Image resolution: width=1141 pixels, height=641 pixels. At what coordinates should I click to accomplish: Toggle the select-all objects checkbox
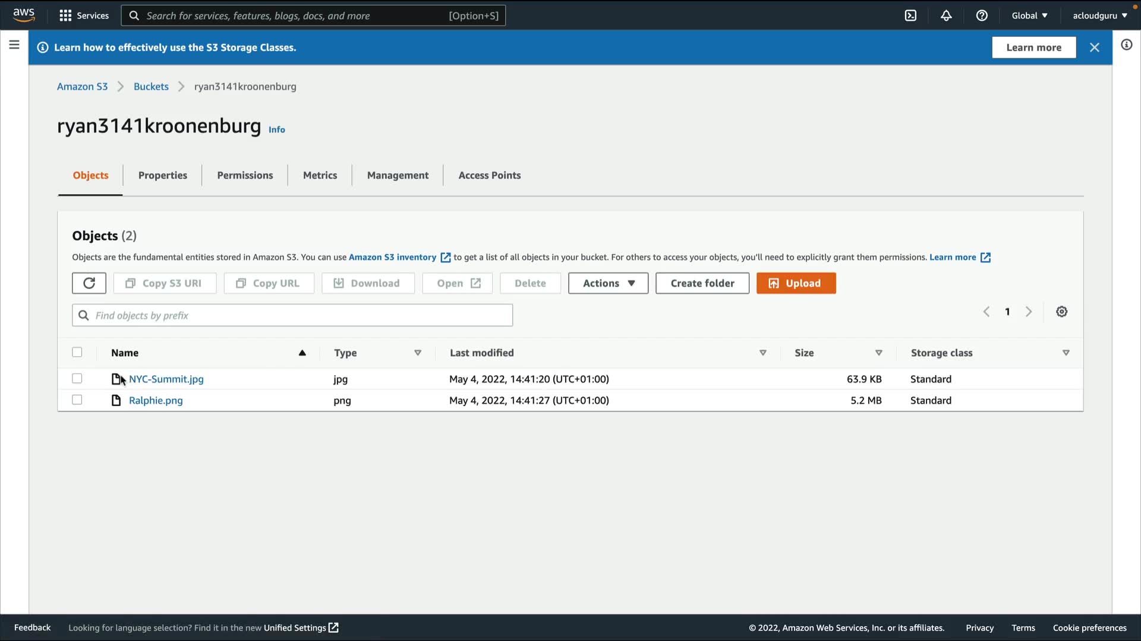pyautogui.click(x=77, y=353)
